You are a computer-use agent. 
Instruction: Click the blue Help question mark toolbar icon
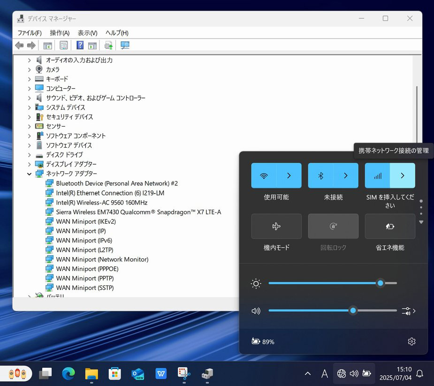point(80,45)
